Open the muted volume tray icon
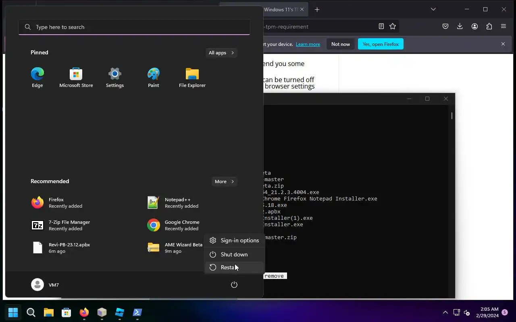Image resolution: width=516 pixels, height=322 pixels. [x=467, y=312]
